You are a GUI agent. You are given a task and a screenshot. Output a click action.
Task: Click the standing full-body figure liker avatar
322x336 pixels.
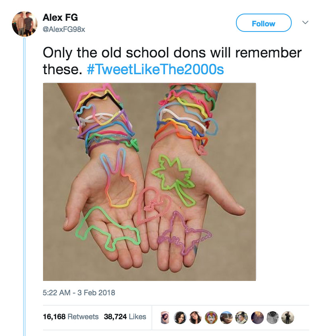click(288, 317)
